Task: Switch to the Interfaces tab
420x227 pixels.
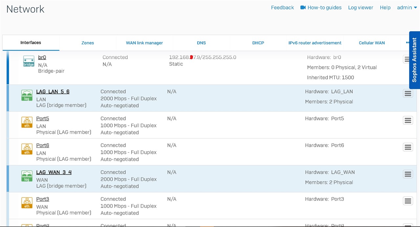Action: click(31, 43)
